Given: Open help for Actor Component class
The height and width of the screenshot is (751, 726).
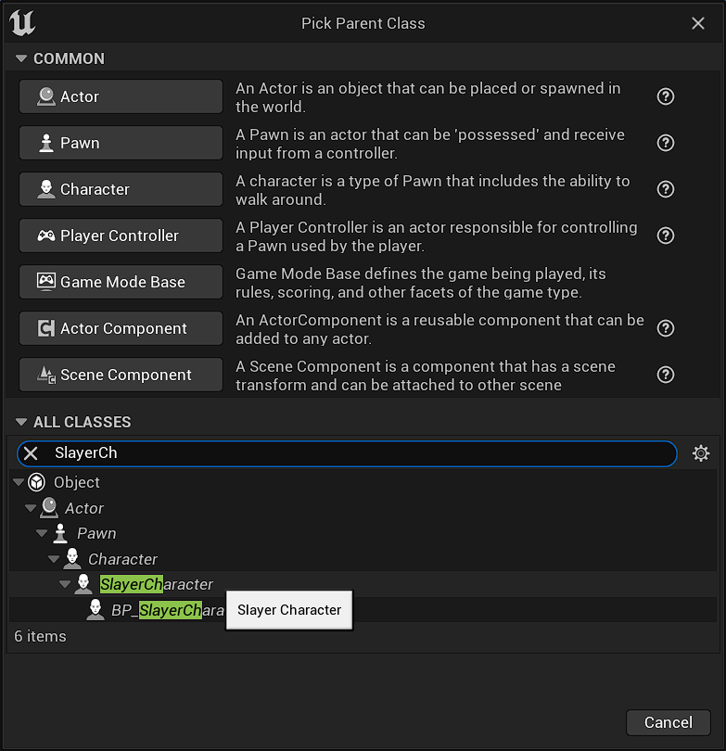Looking at the screenshot, I should point(666,328).
